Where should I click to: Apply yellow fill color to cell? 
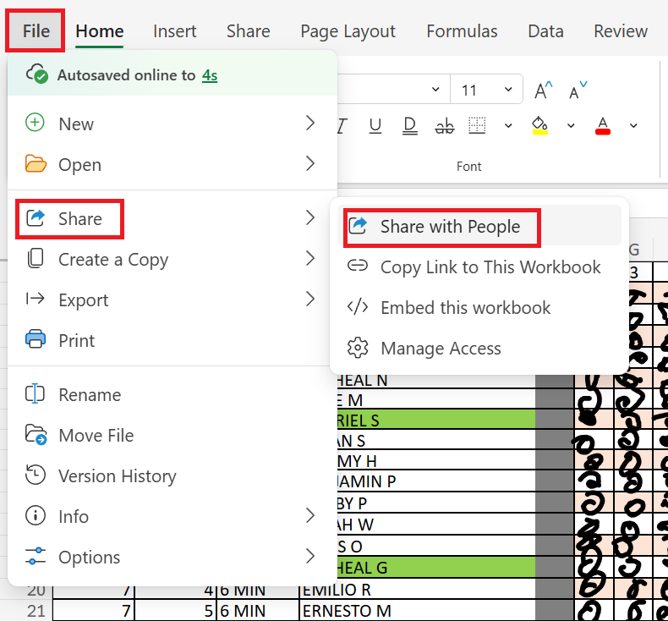click(x=539, y=125)
